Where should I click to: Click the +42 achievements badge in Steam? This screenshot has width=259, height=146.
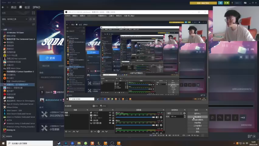click(x=242, y=118)
